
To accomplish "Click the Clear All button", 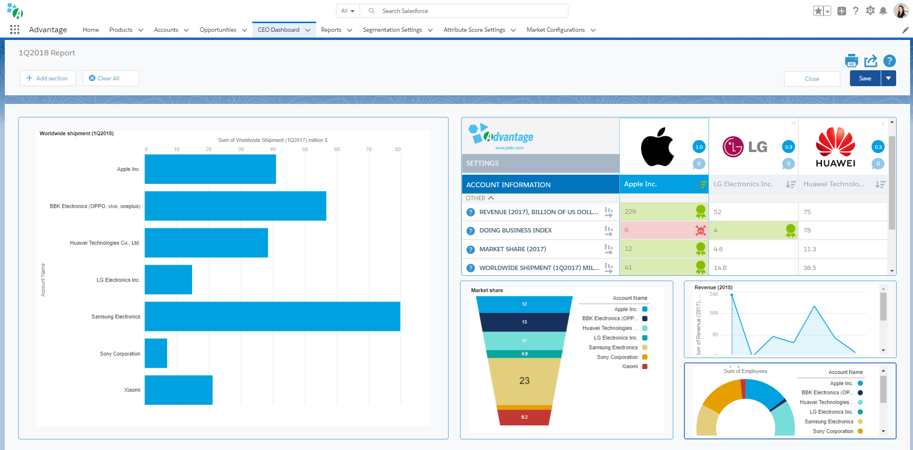I will [111, 78].
